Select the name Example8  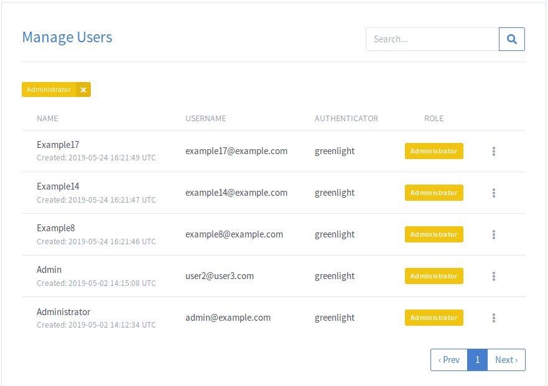(56, 228)
